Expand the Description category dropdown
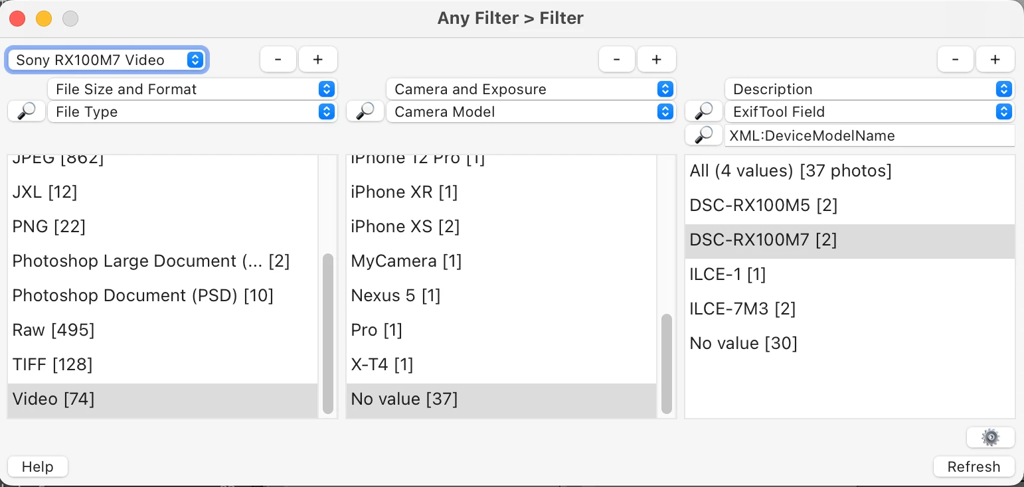 click(x=869, y=89)
